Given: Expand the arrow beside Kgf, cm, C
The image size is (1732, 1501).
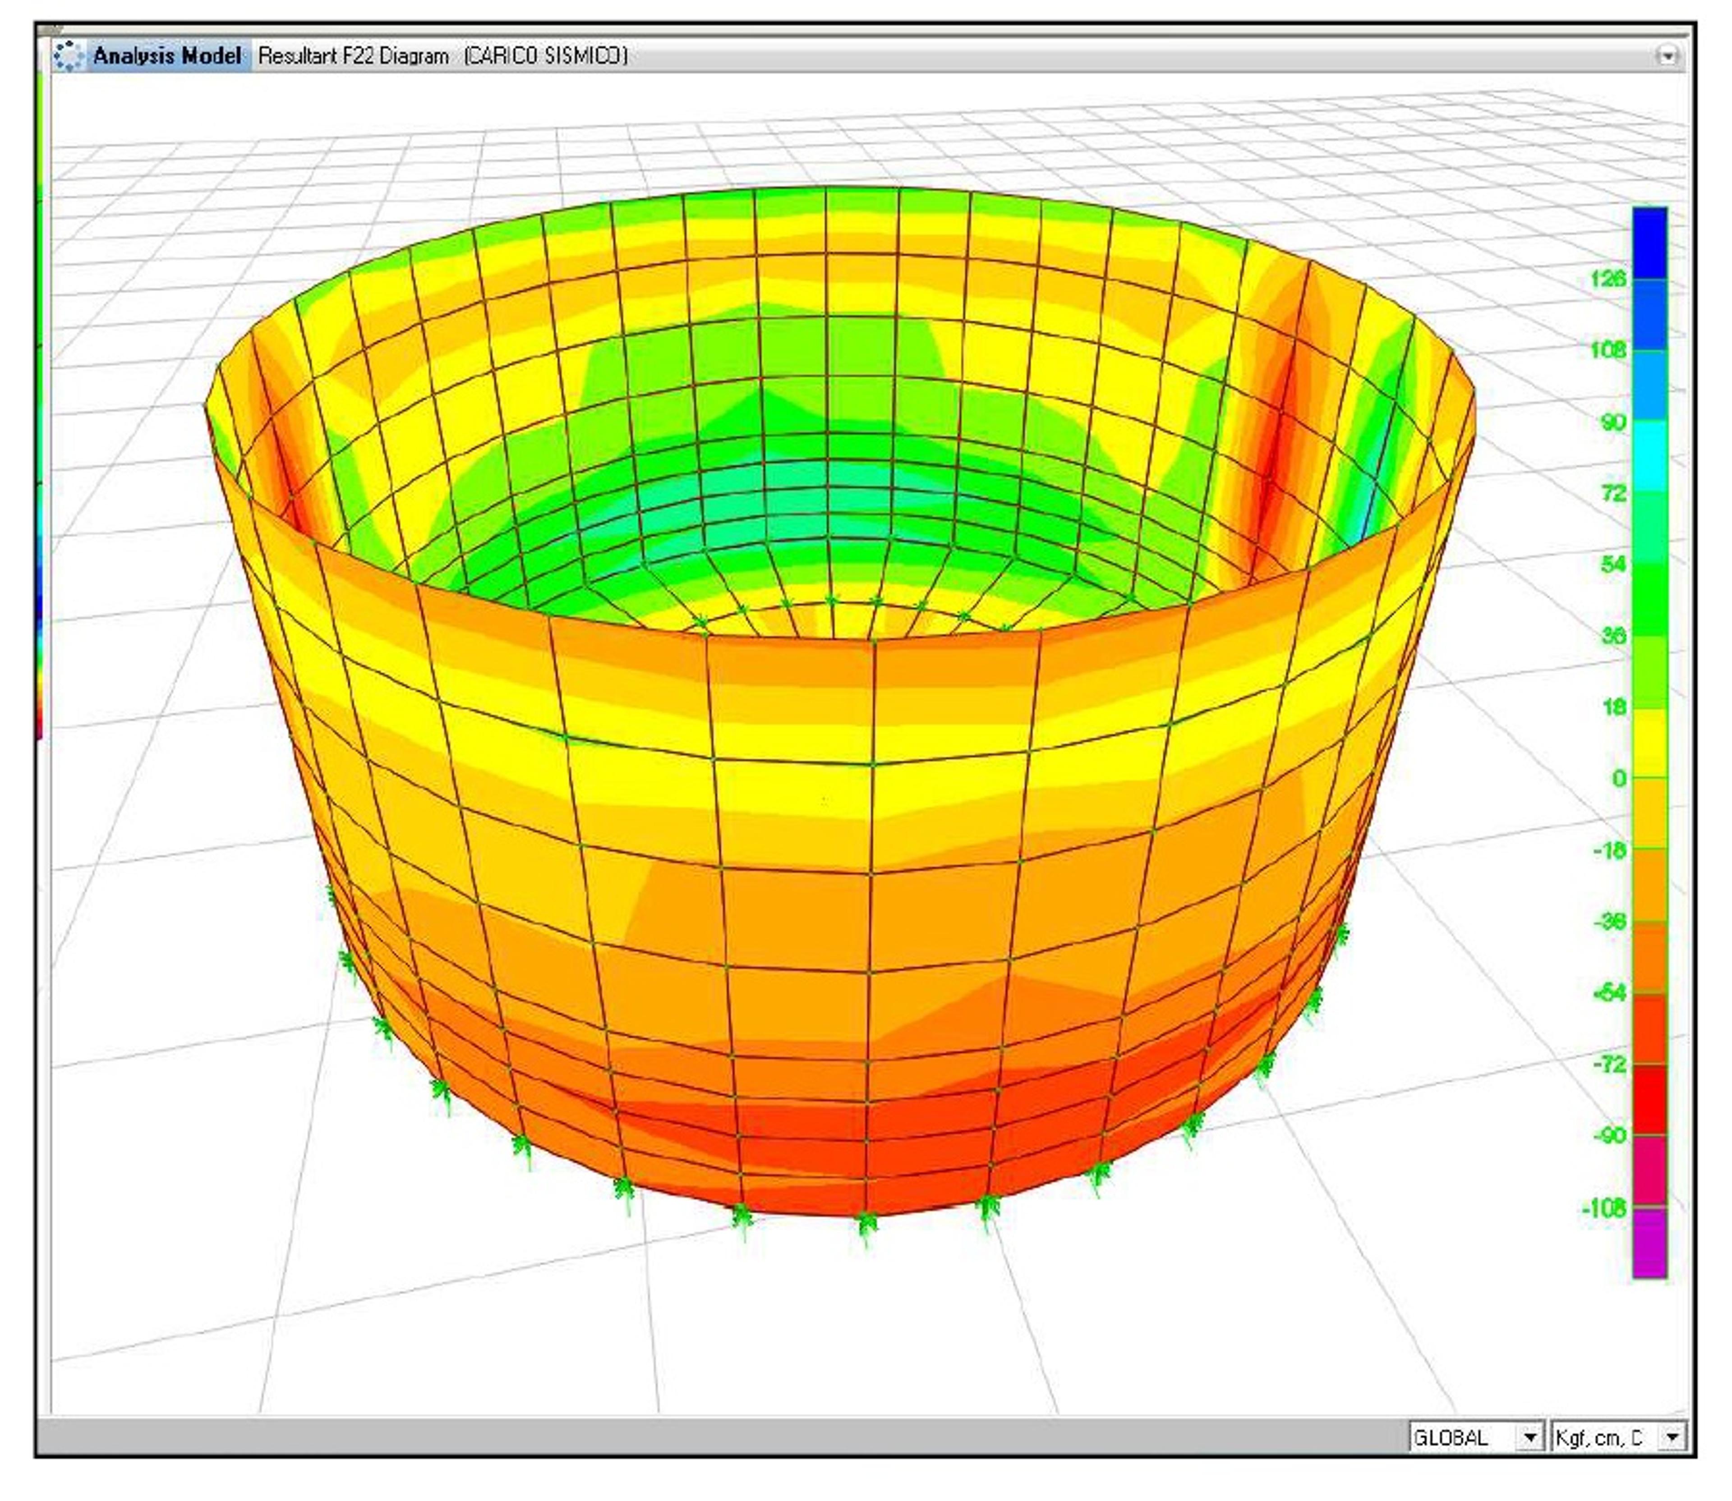Looking at the screenshot, I should pyautogui.click(x=1672, y=1437).
